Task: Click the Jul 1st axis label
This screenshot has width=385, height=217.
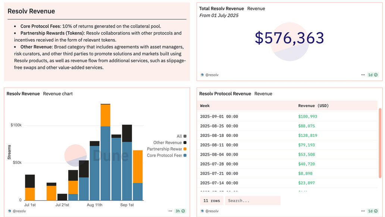Action: (30, 205)
